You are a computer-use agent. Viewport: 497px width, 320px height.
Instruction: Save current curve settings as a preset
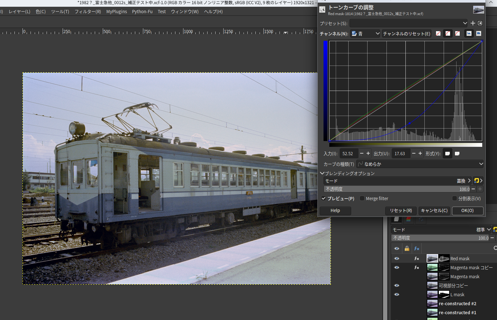click(473, 23)
